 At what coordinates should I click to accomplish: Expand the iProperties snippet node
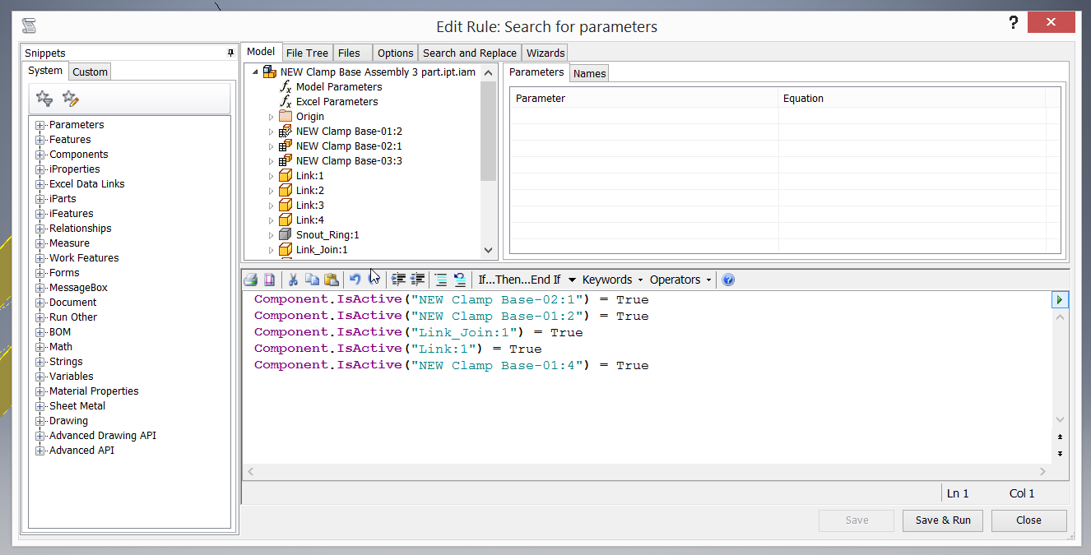(x=39, y=169)
